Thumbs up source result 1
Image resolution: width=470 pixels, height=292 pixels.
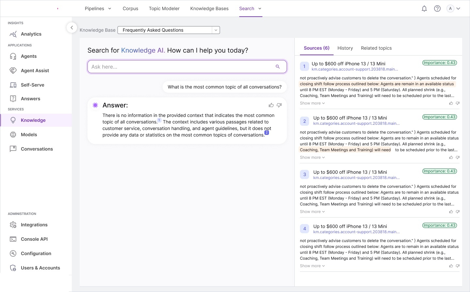point(451,103)
